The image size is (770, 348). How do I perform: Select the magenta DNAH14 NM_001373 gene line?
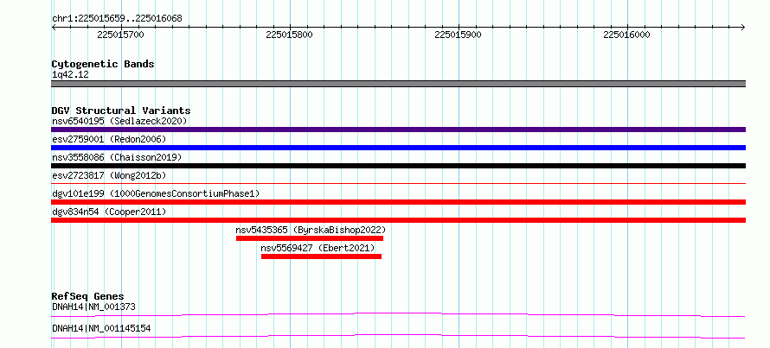tap(398, 314)
